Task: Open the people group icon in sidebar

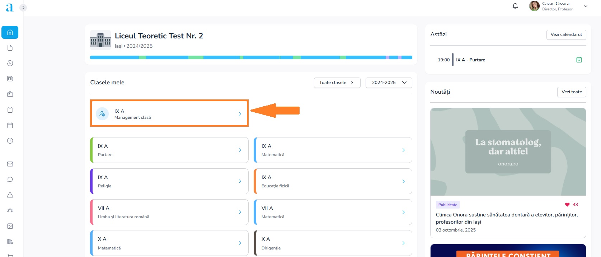Action: 10,210
